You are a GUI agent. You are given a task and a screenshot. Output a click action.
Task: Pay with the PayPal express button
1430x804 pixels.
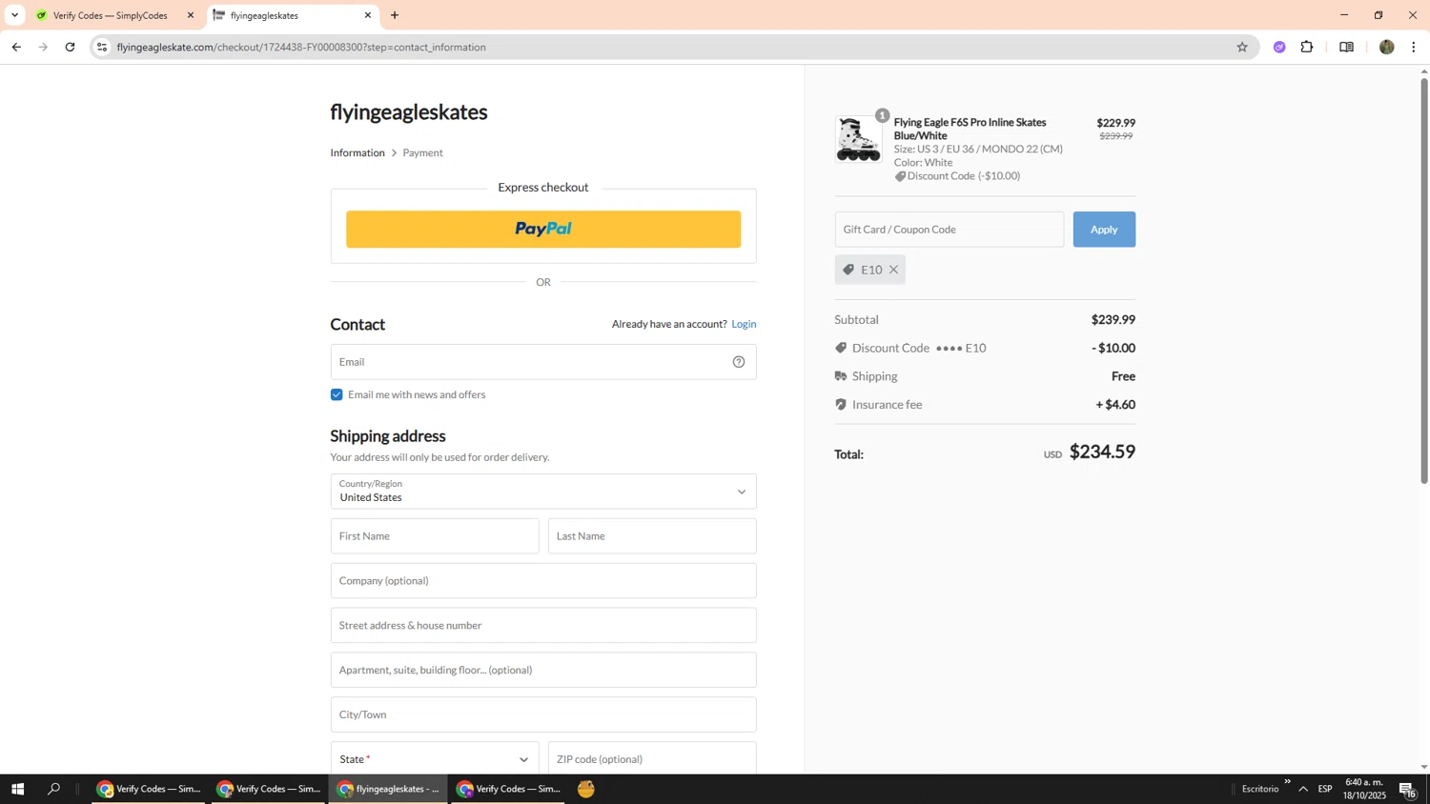542,230
